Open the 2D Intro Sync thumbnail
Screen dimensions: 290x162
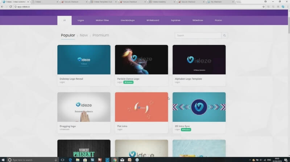(199, 107)
